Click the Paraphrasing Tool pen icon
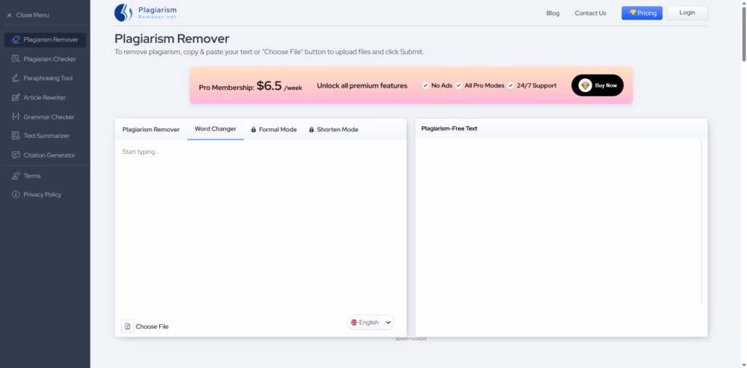This screenshot has width=747, height=368. 16,78
